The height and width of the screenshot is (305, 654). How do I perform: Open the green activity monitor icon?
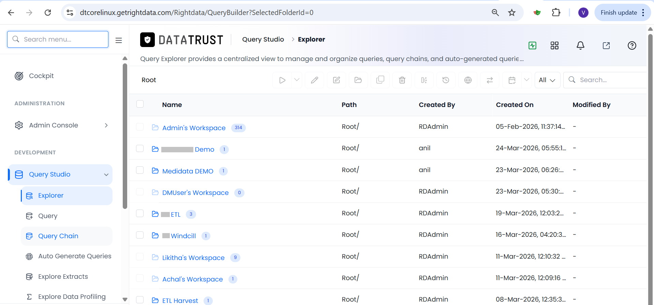click(532, 45)
